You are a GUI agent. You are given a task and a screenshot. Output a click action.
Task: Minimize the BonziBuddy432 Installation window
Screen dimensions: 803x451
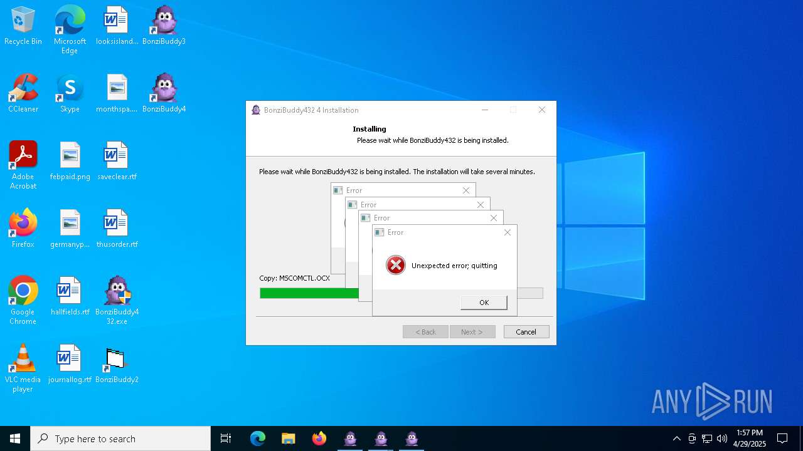(x=485, y=110)
